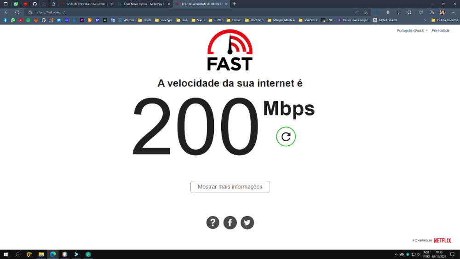
Task: Open File Explorer from the taskbar
Action: pyautogui.click(x=41, y=254)
